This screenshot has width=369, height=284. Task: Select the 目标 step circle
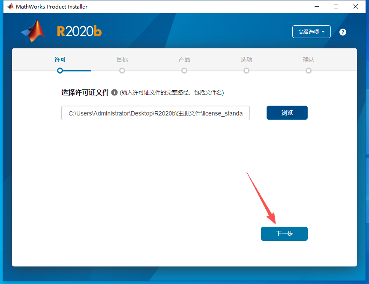[122, 70]
